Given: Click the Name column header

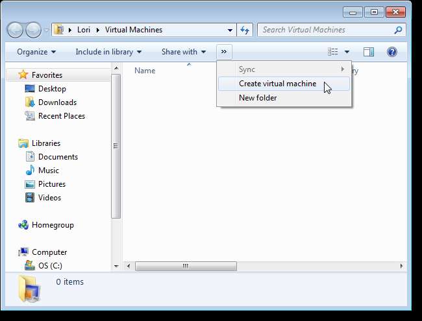Looking at the screenshot, I should click(x=145, y=71).
